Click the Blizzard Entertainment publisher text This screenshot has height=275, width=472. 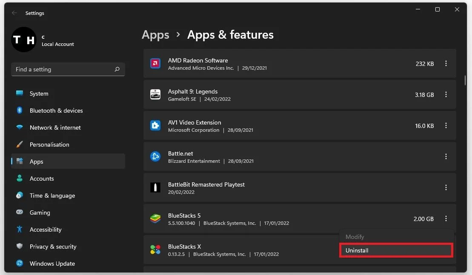click(194, 161)
